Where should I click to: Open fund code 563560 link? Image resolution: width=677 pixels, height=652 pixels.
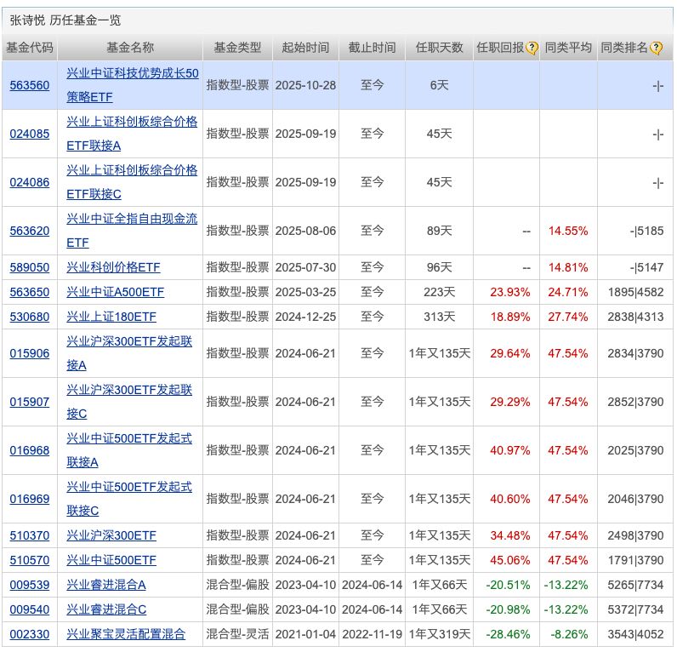click(x=30, y=85)
